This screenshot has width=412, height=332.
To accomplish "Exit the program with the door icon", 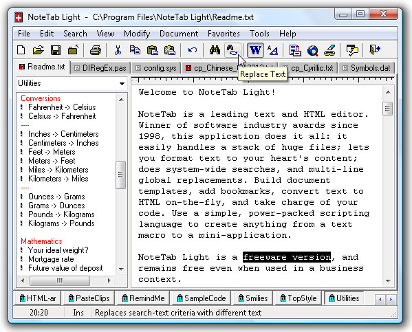I will (x=375, y=49).
